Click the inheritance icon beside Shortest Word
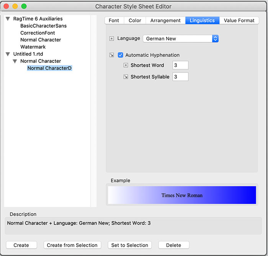 125,66
